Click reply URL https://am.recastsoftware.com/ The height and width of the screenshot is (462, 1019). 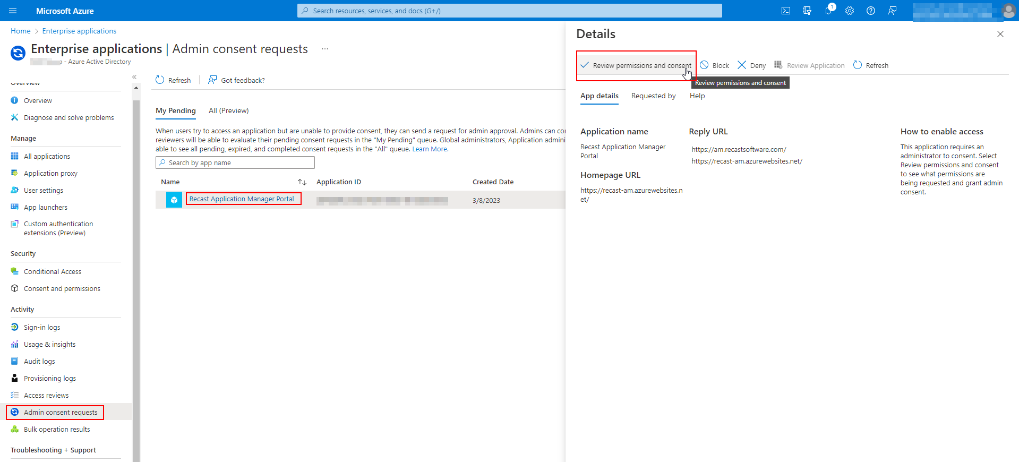[x=739, y=150]
